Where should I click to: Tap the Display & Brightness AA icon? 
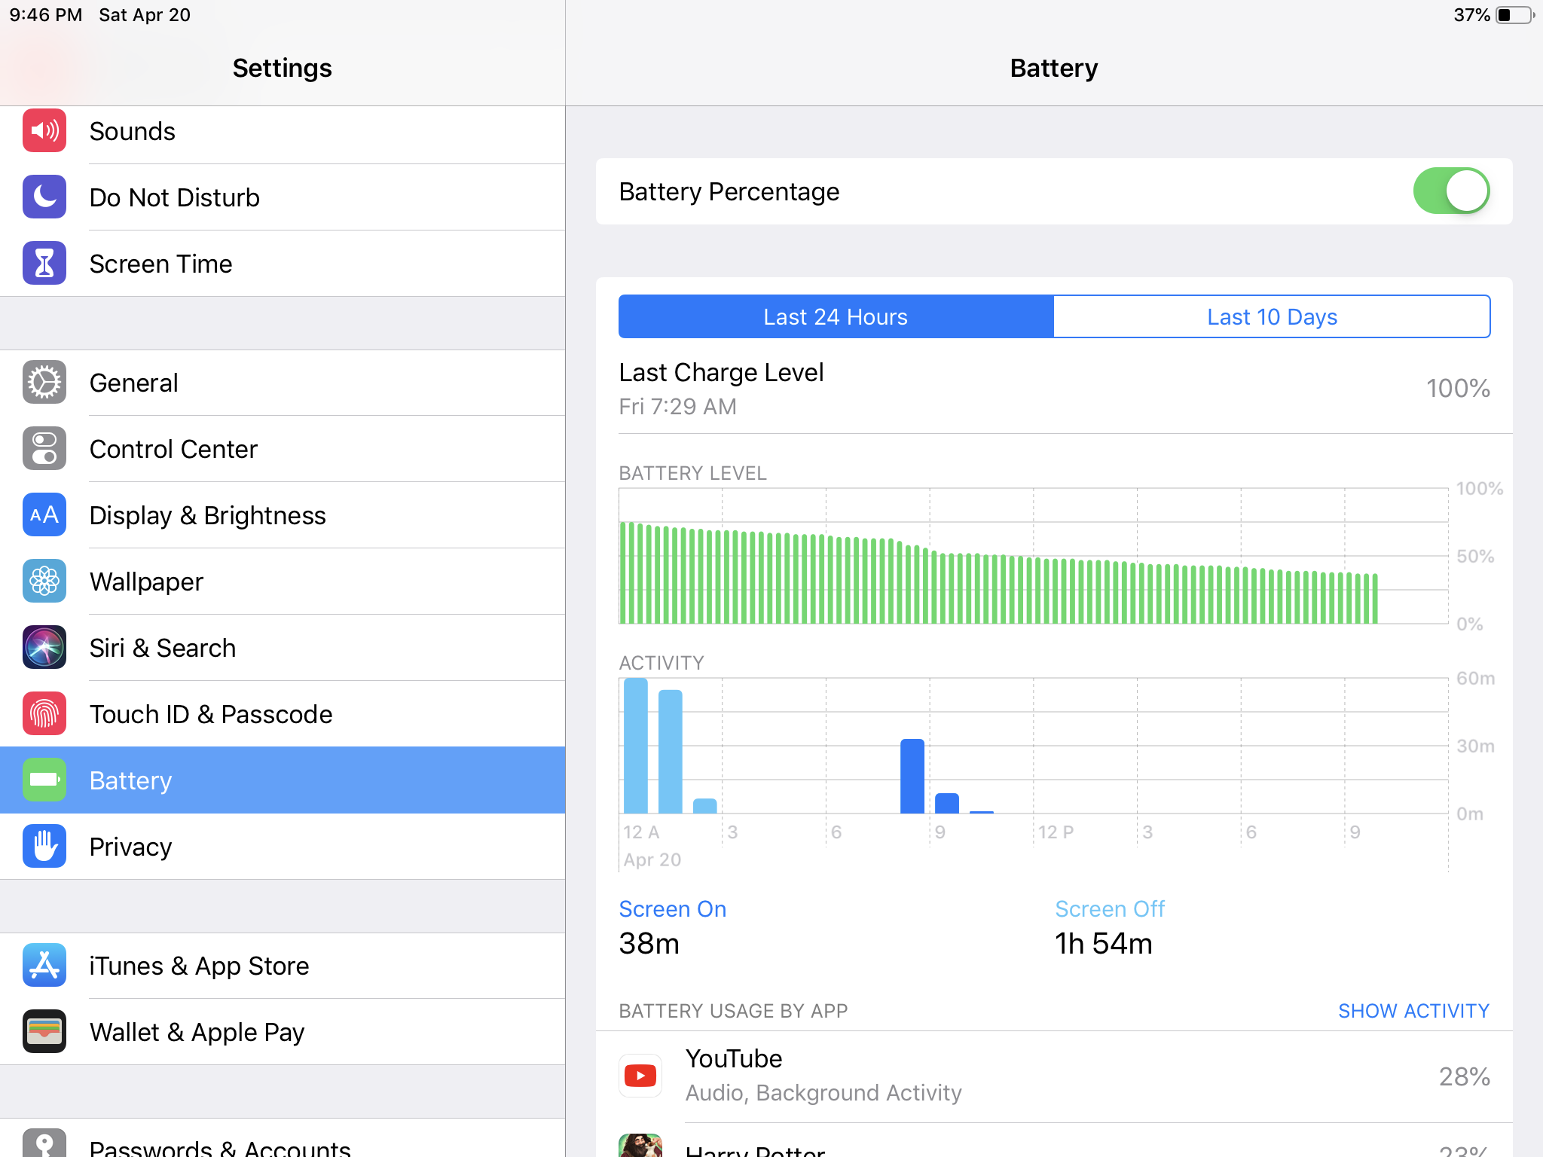(x=44, y=515)
